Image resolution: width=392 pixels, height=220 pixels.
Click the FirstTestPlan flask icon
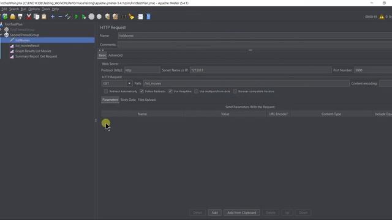coord(1,24)
